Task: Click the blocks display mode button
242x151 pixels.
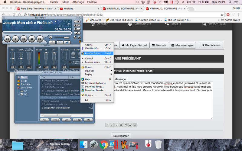Action: pyautogui.click(x=61, y=24)
